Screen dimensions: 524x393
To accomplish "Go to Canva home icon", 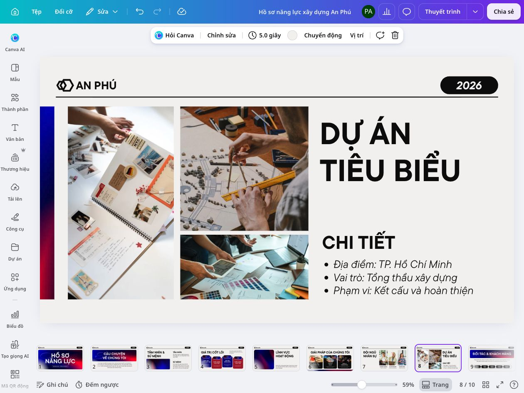I will tap(15, 12).
